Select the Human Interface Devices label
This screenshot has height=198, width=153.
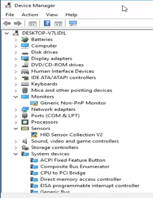[x=63, y=71]
